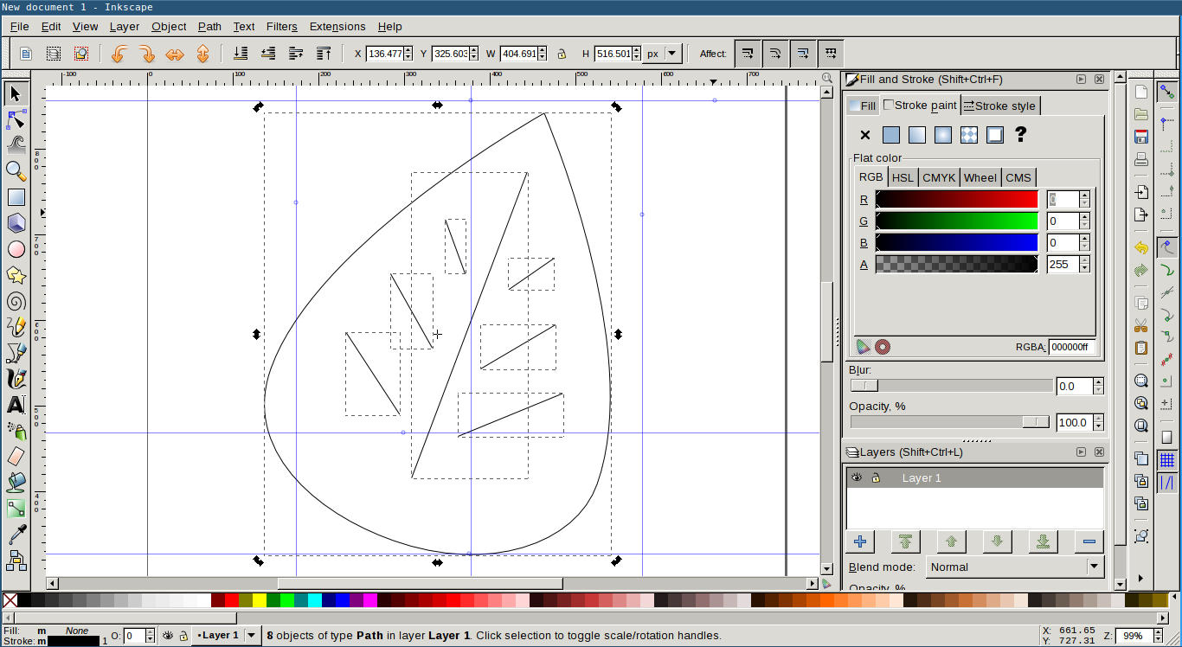
Task: Choose Pattern paint type
Action: pos(969,135)
